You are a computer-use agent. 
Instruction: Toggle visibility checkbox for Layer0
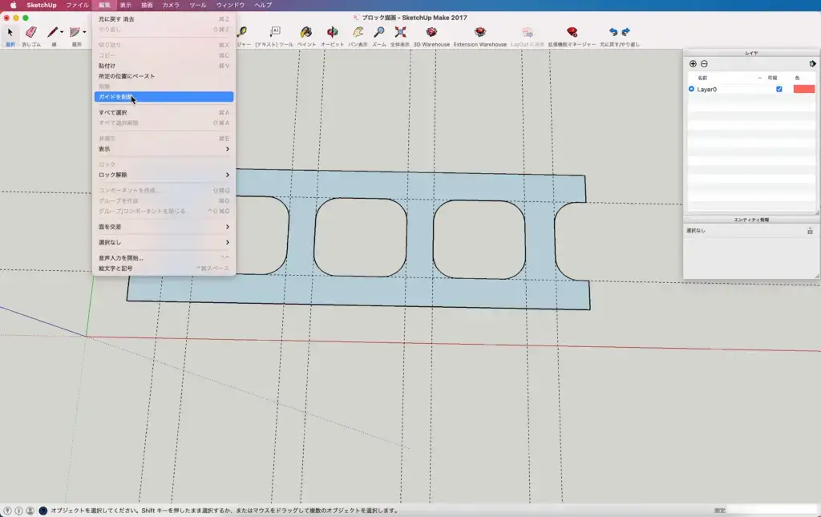[779, 90]
